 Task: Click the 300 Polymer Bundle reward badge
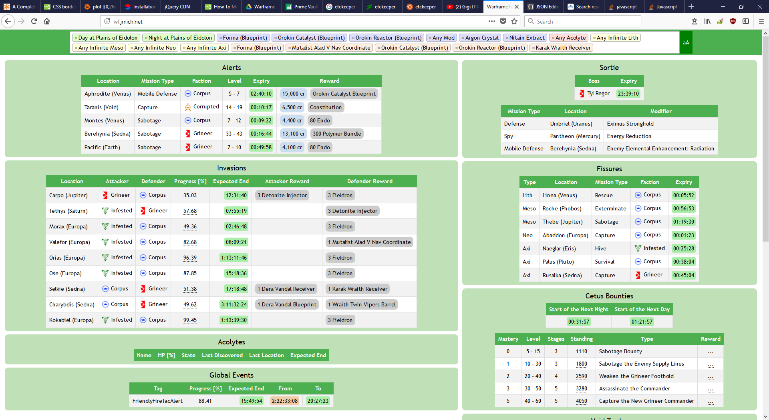[337, 134]
